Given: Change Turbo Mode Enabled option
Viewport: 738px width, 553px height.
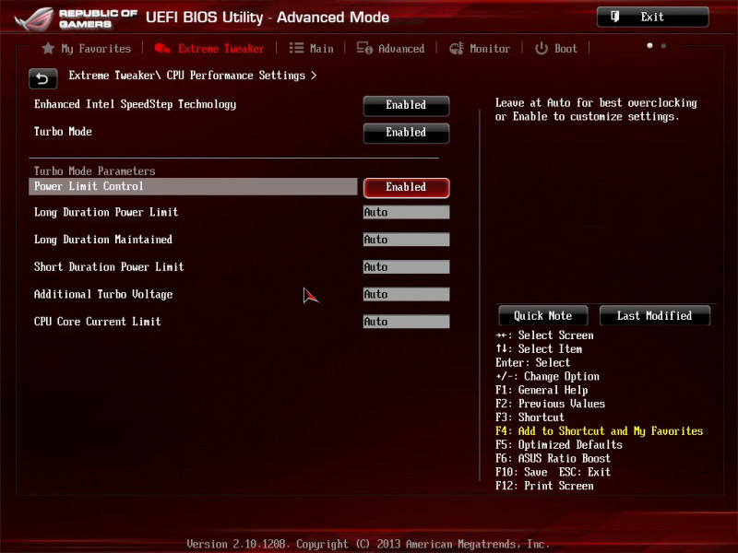Looking at the screenshot, I should point(406,133).
